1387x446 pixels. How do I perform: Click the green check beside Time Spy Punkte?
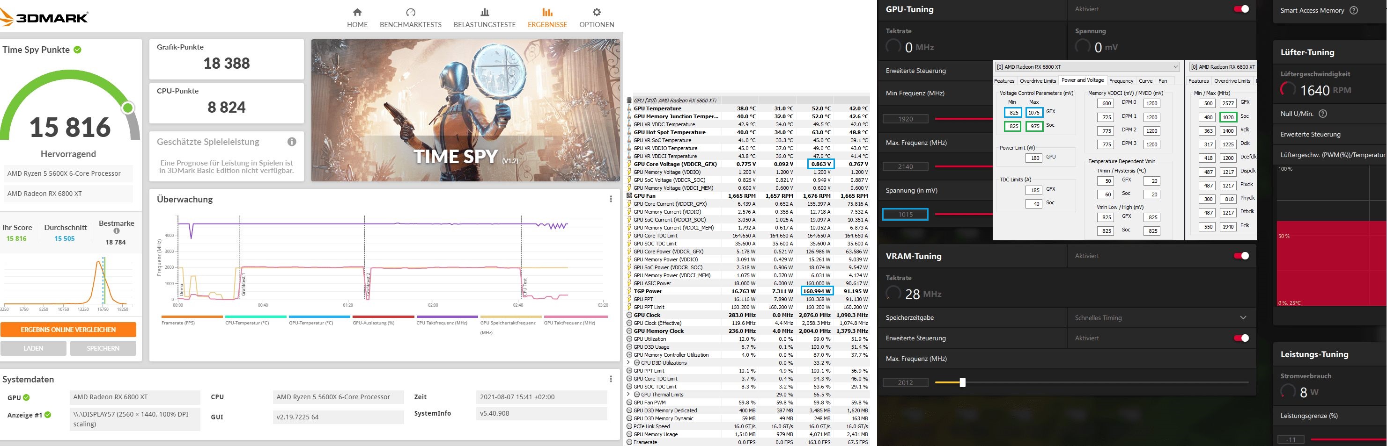78,50
